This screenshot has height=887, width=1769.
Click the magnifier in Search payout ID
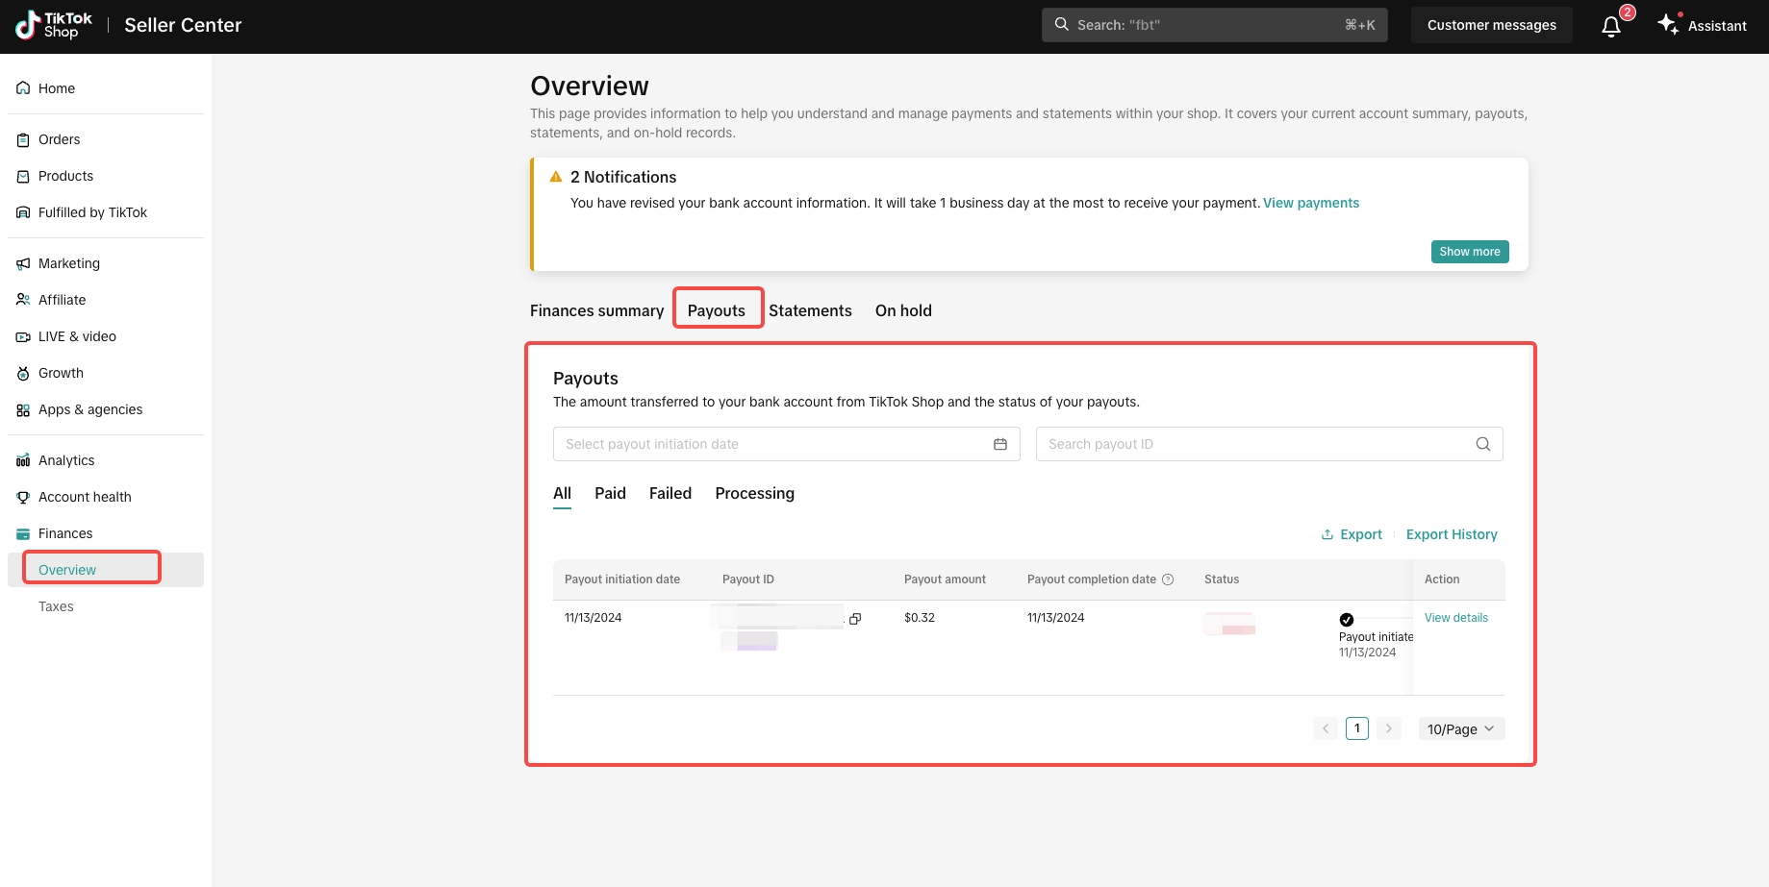pos(1483,444)
